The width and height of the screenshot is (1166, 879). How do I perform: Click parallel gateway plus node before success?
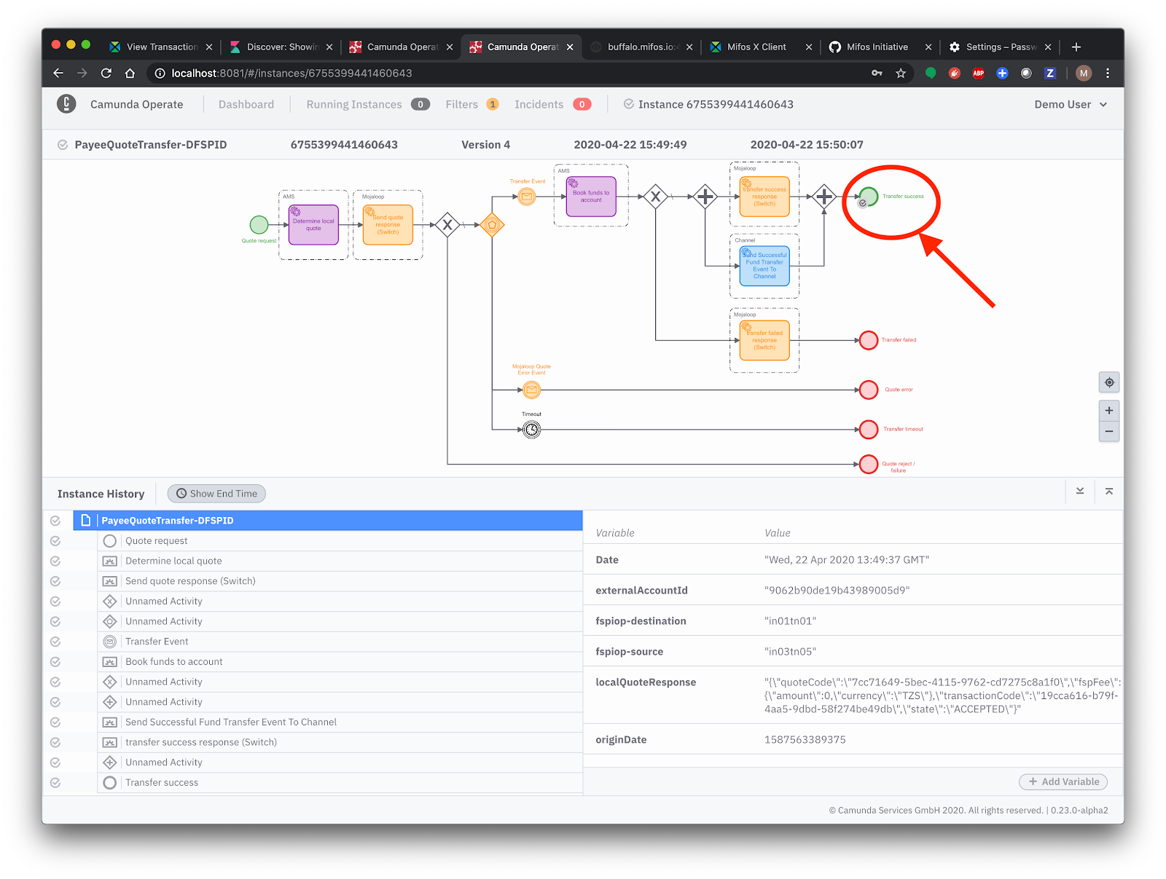click(x=824, y=197)
